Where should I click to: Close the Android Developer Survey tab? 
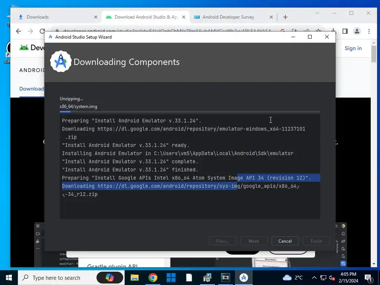(271, 17)
